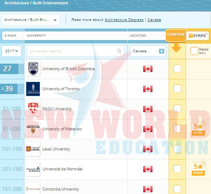Check compare box for University of Toronto
The image size is (211, 194).
[177, 88]
